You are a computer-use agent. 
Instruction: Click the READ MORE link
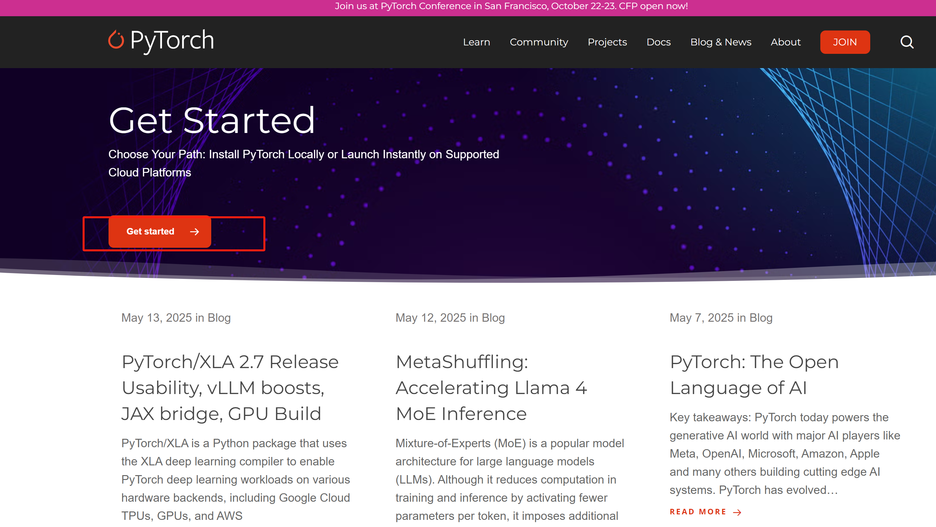pyautogui.click(x=698, y=512)
